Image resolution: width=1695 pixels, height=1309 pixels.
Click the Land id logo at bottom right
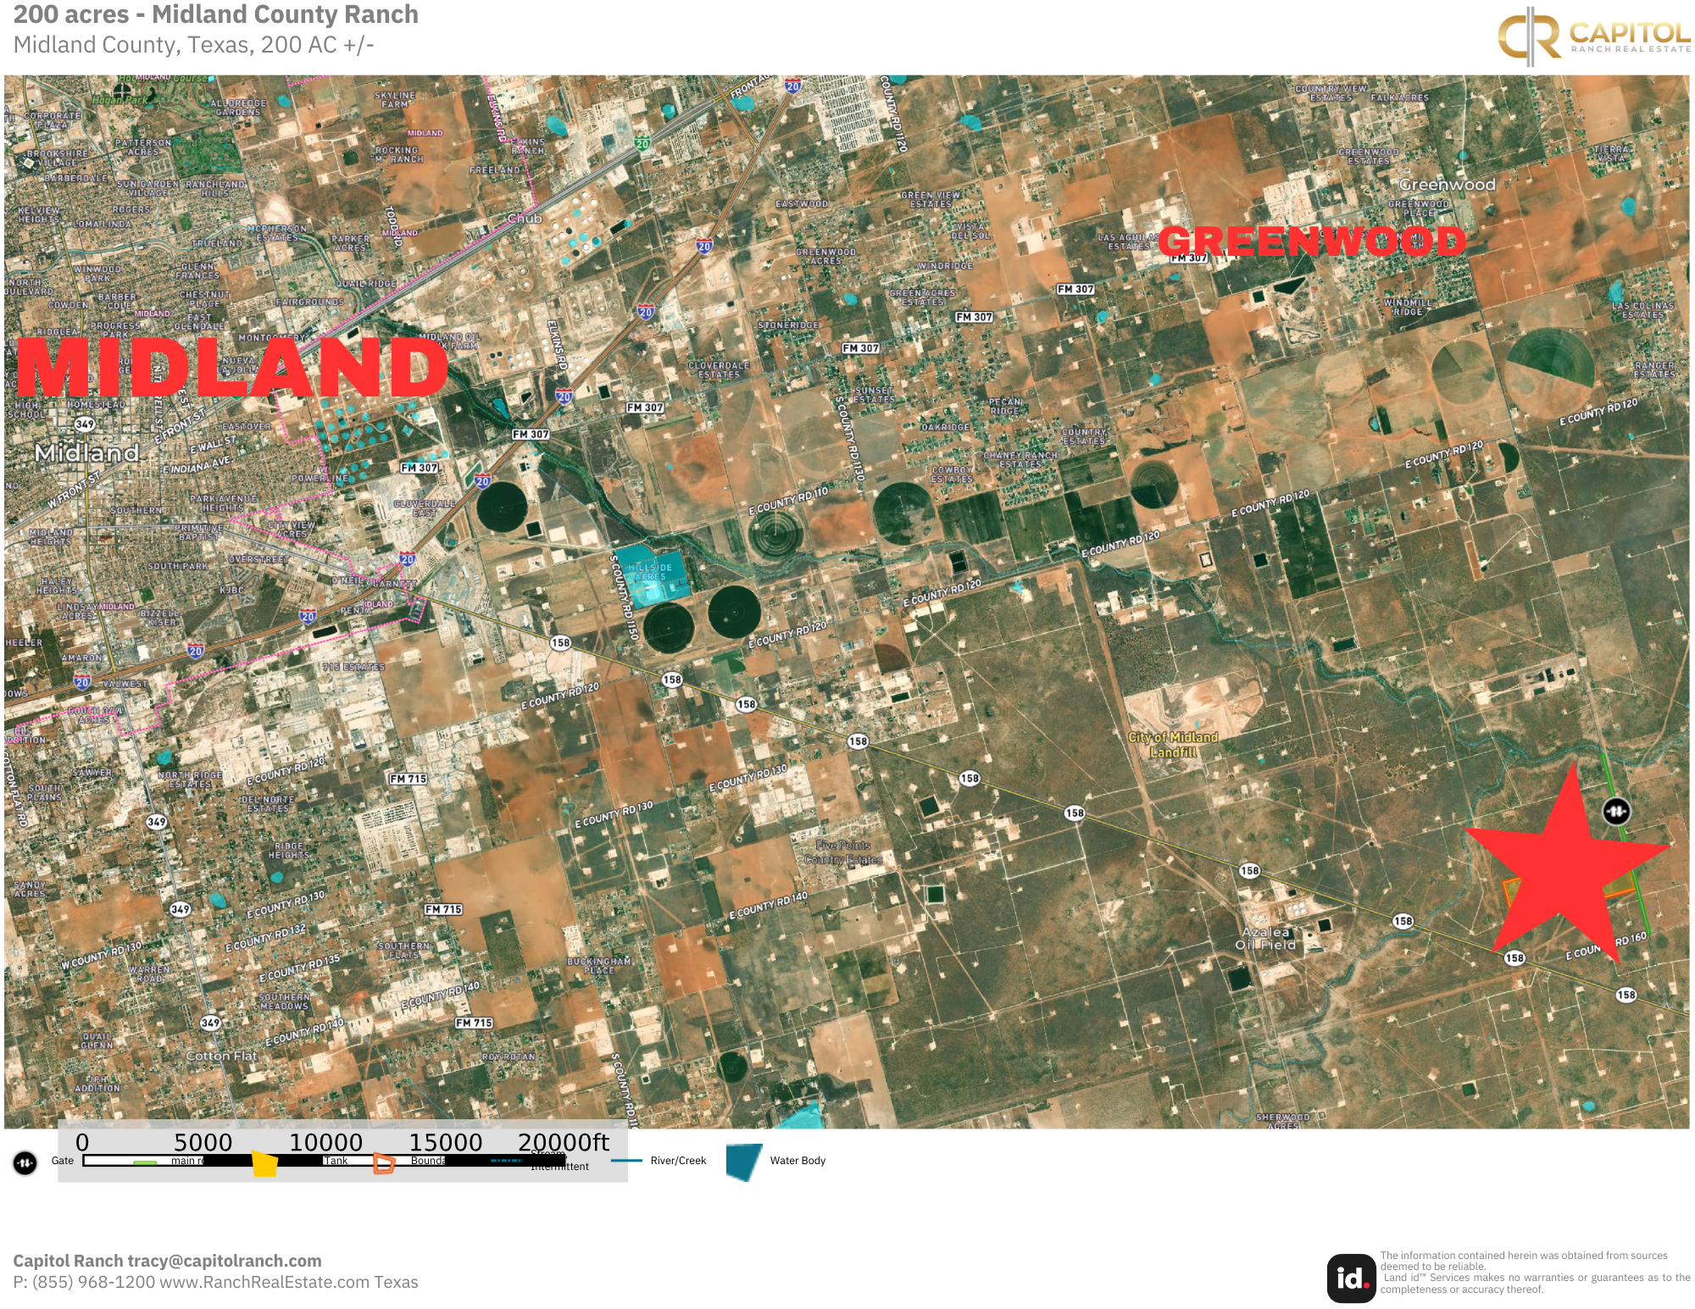point(1351,1278)
